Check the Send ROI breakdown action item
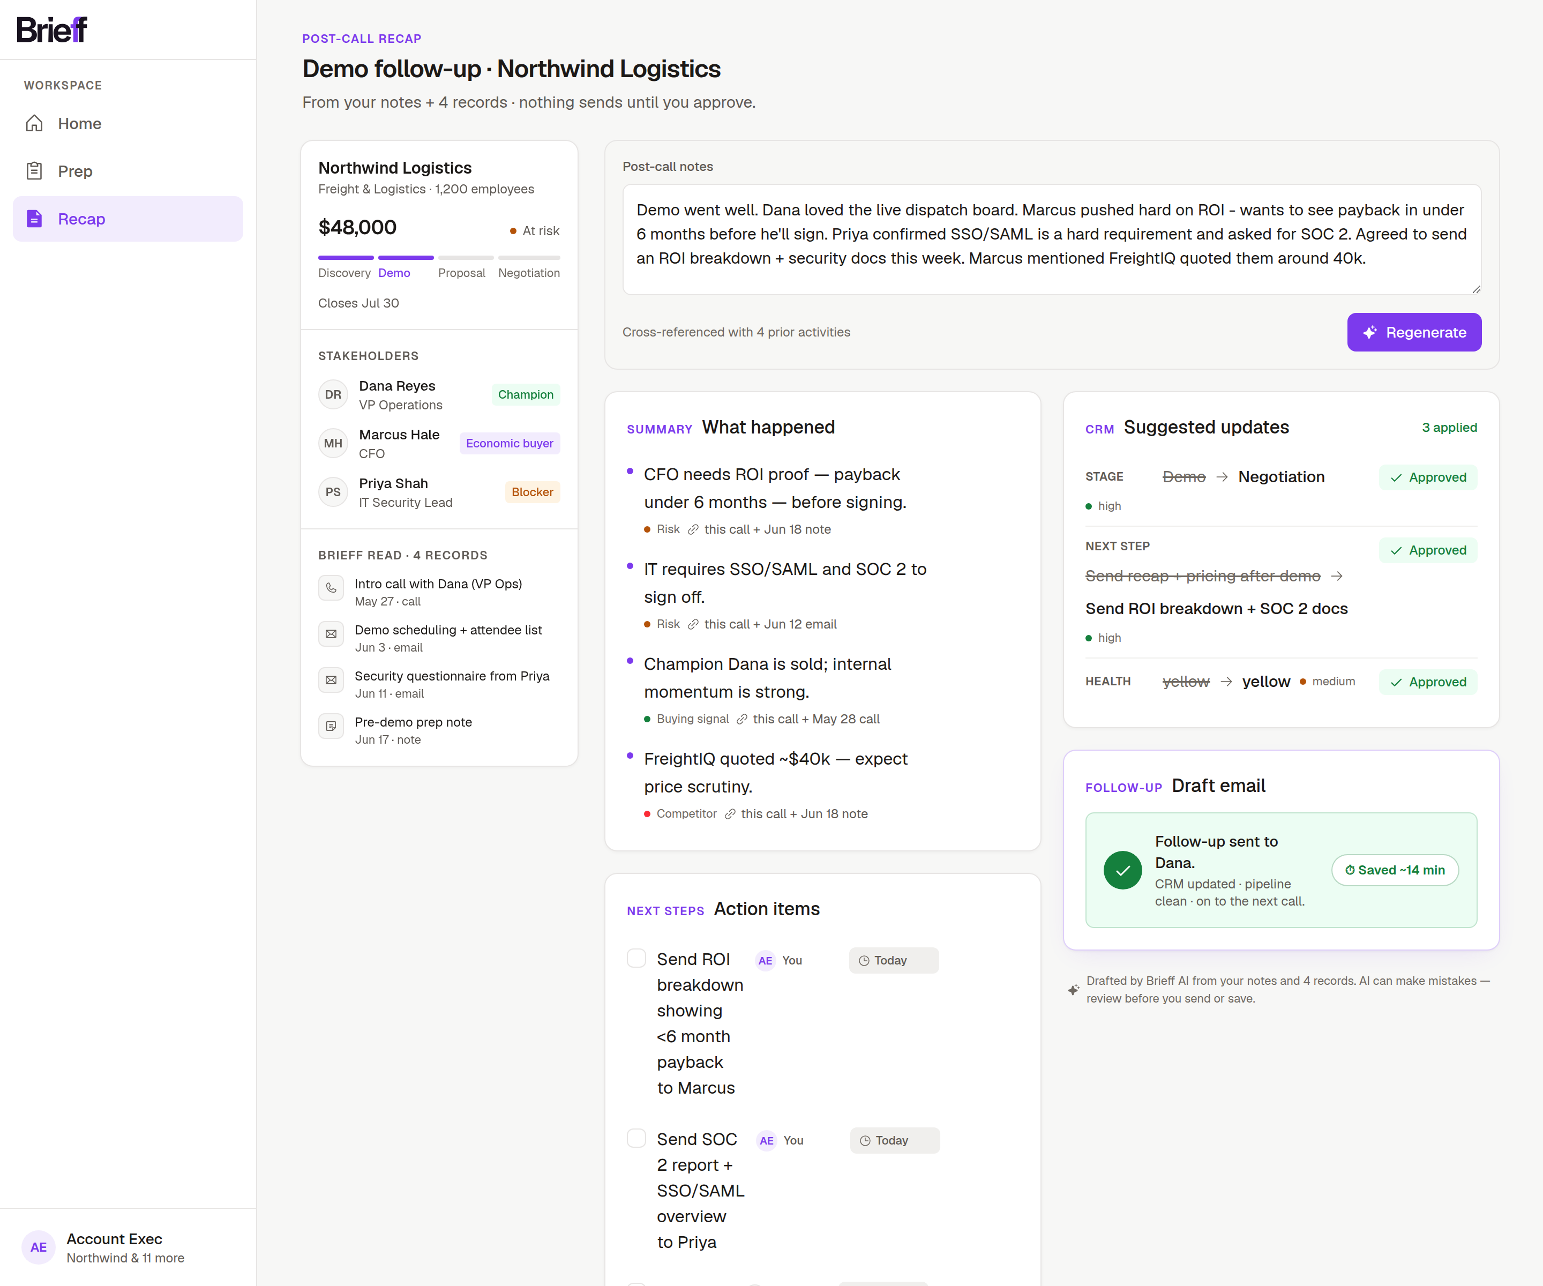Screen dimensions: 1543x1286 [636, 959]
